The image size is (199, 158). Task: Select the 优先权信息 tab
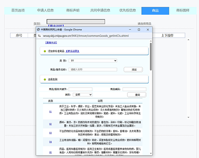[127, 10]
